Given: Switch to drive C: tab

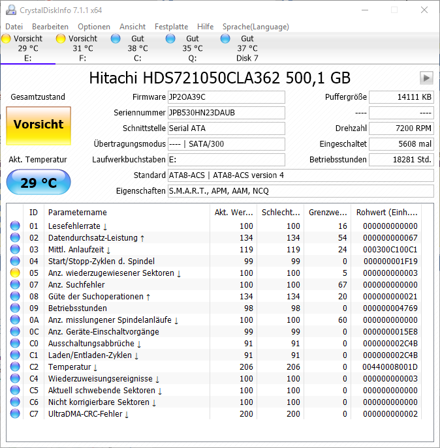Looking at the screenshot, I should coord(138,48).
